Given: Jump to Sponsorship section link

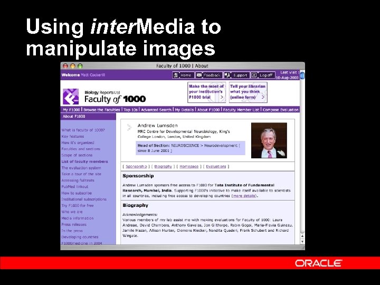Looking at the screenshot, I should tap(137, 166).
